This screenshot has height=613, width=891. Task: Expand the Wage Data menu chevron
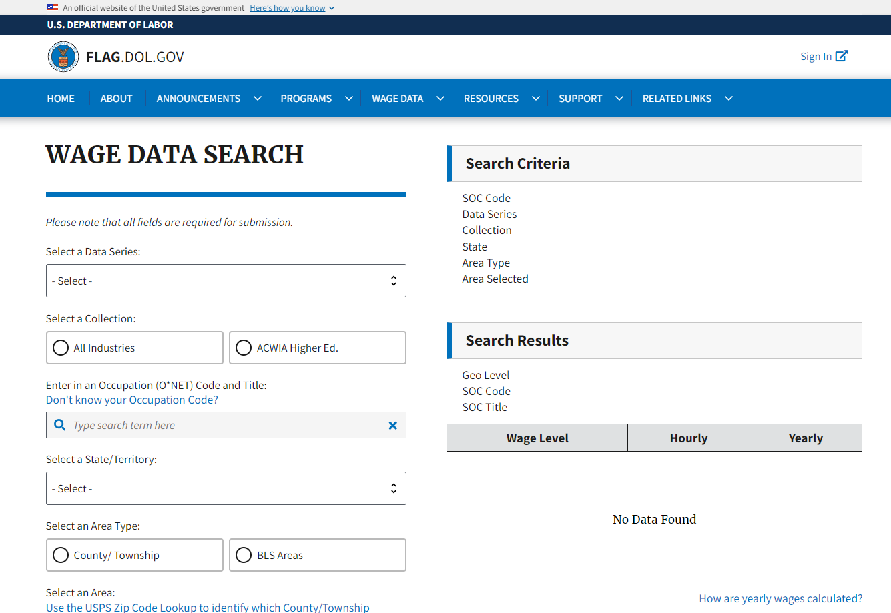tap(440, 99)
